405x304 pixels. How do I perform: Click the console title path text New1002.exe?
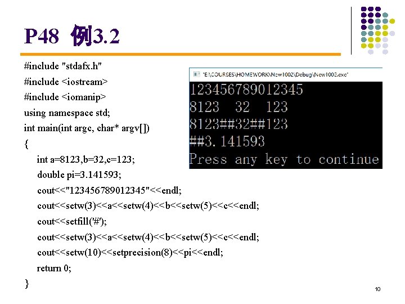coord(275,75)
